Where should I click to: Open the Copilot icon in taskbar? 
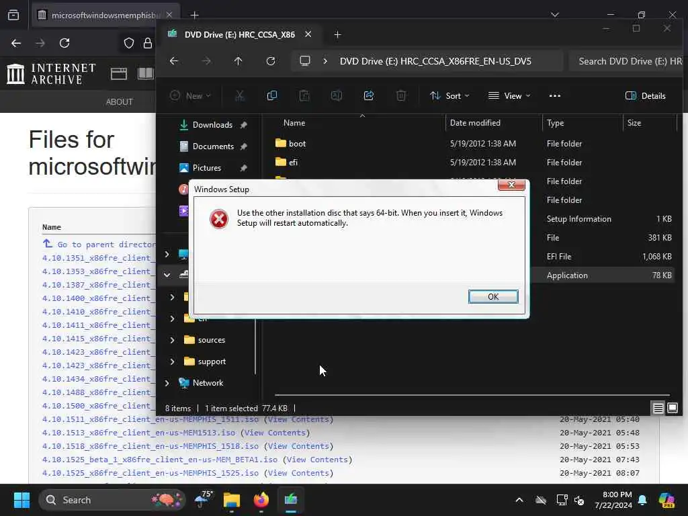[x=666, y=500]
